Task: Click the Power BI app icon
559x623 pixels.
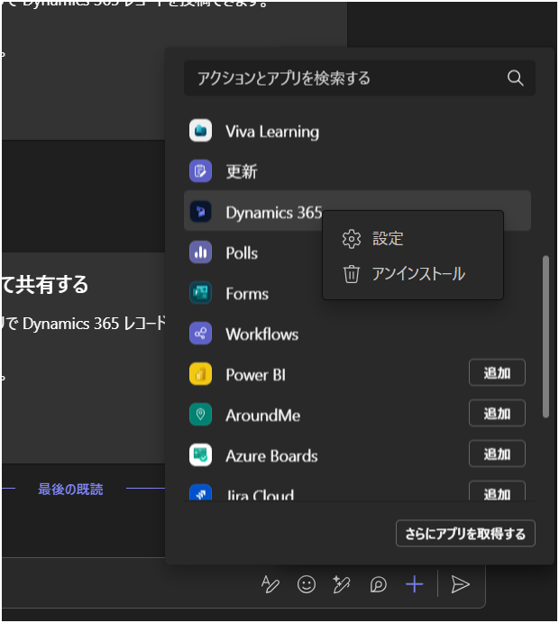Action: point(200,374)
